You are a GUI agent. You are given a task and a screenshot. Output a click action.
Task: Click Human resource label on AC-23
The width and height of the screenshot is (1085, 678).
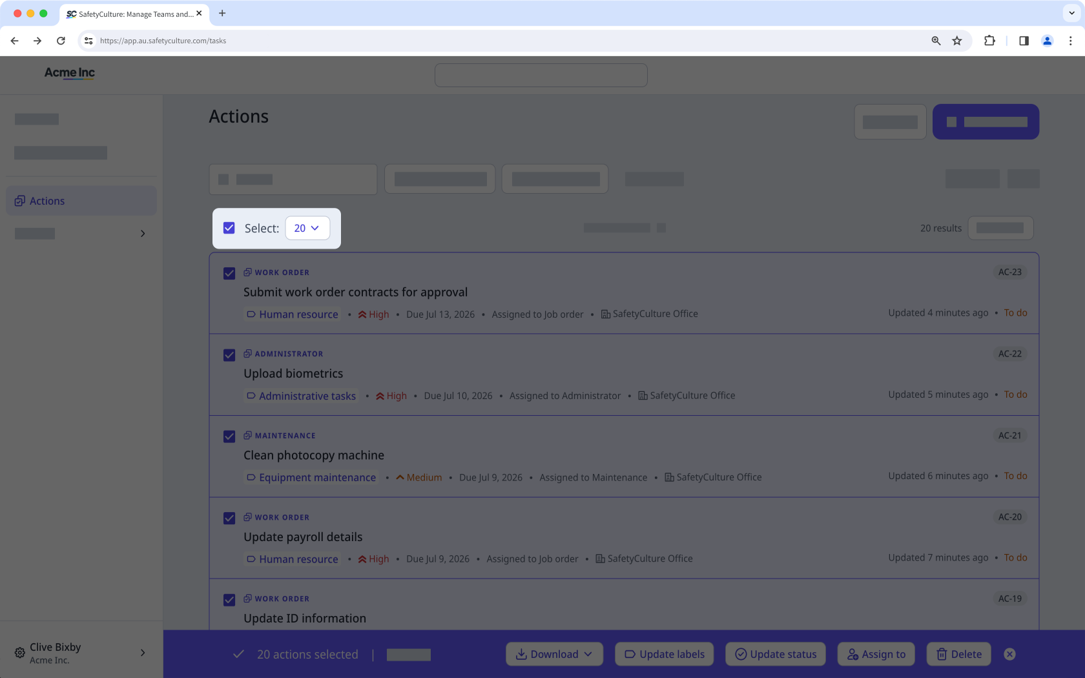pyautogui.click(x=293, y=314)
